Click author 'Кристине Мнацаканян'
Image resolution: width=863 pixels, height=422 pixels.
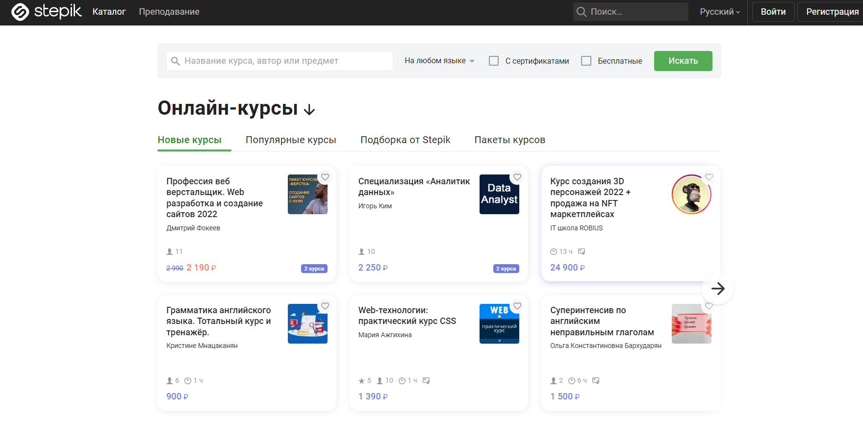tap(202, 346)
